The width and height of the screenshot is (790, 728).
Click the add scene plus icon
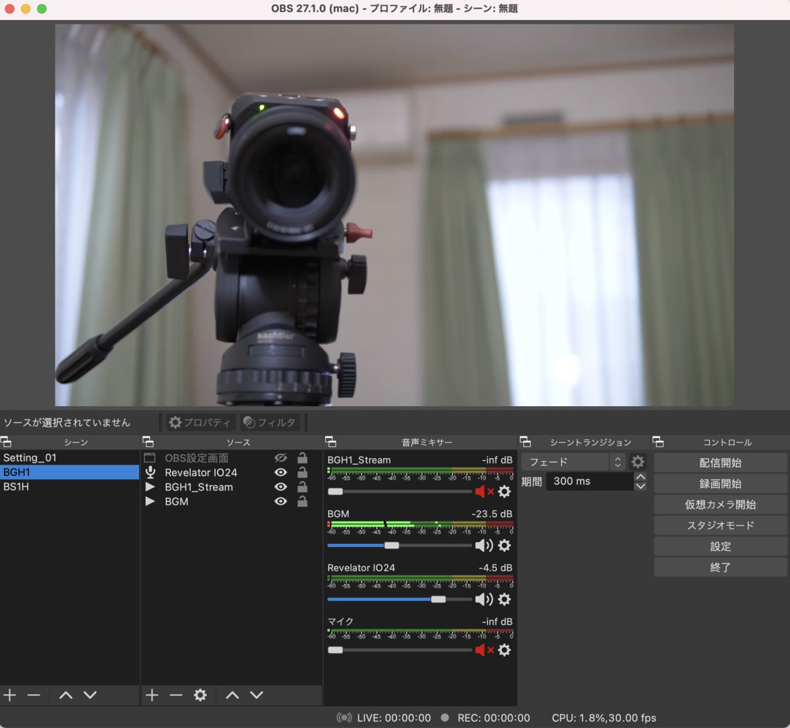point(10,695)
